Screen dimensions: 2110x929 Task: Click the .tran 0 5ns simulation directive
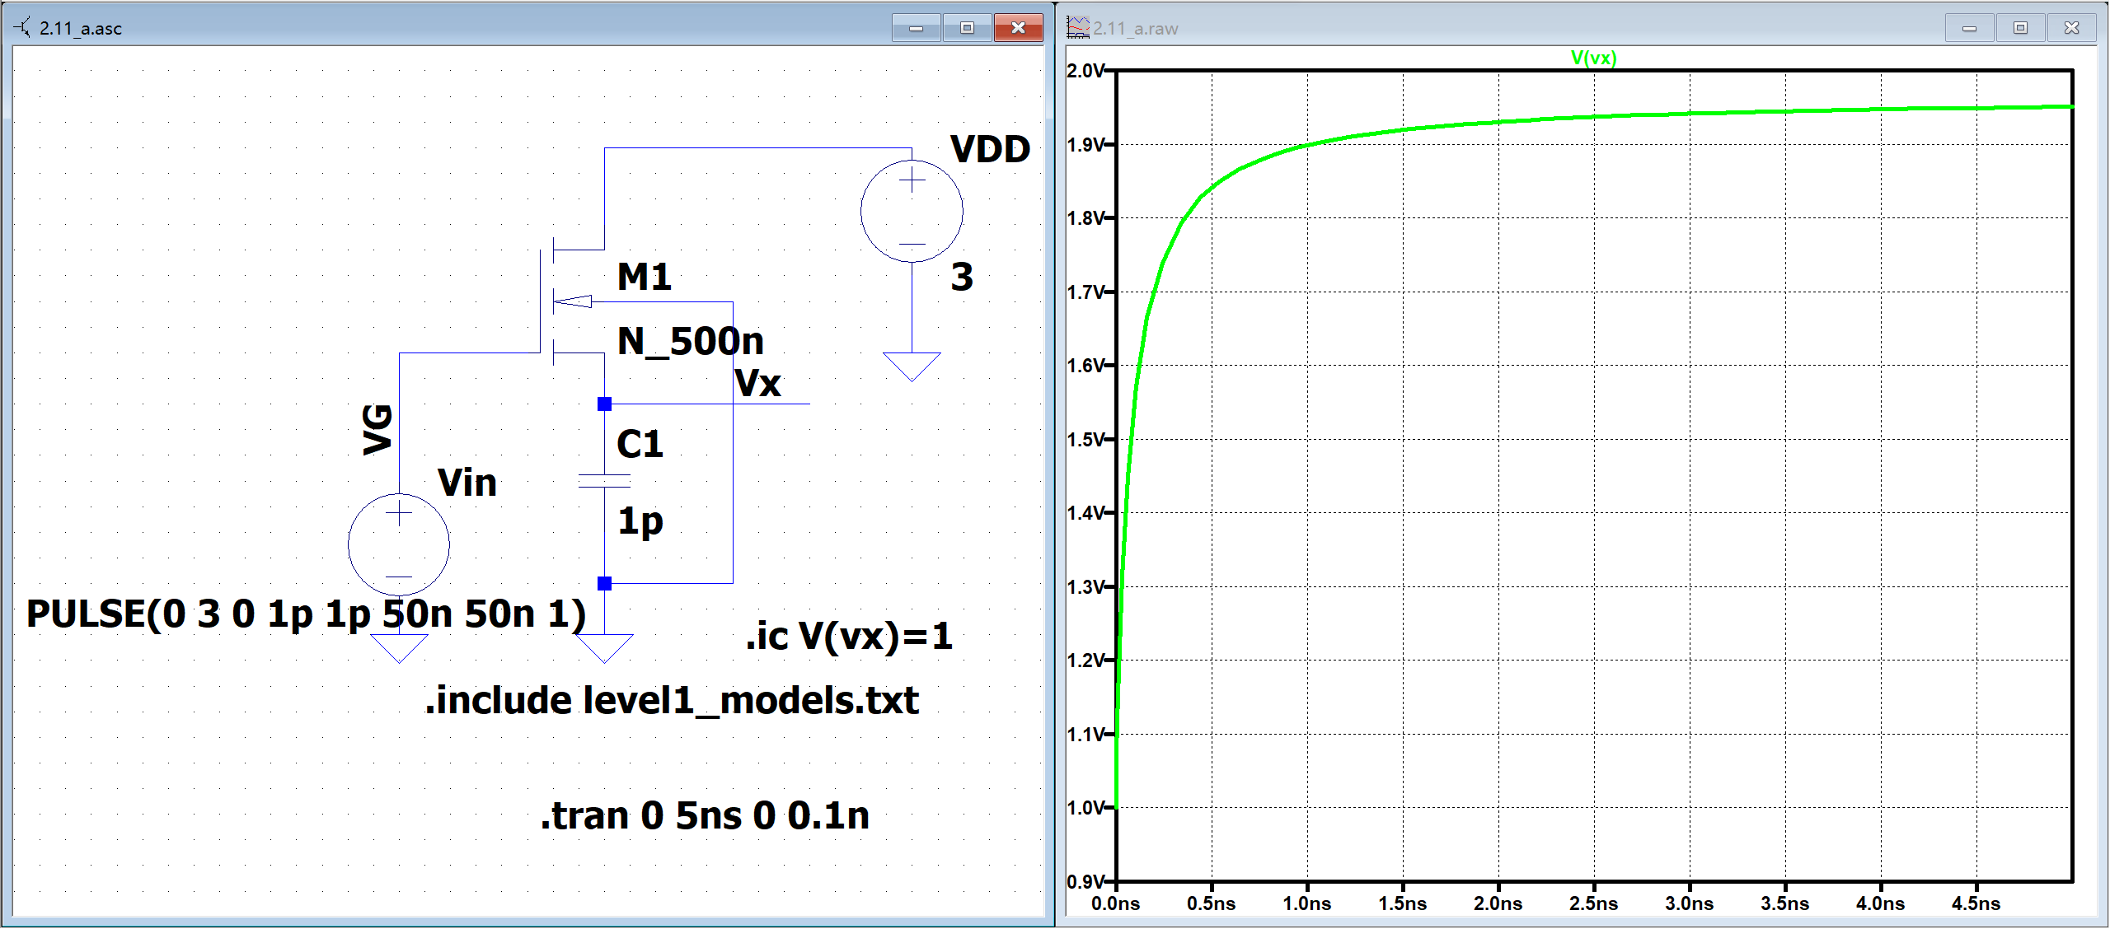click(x=704, y=815)
